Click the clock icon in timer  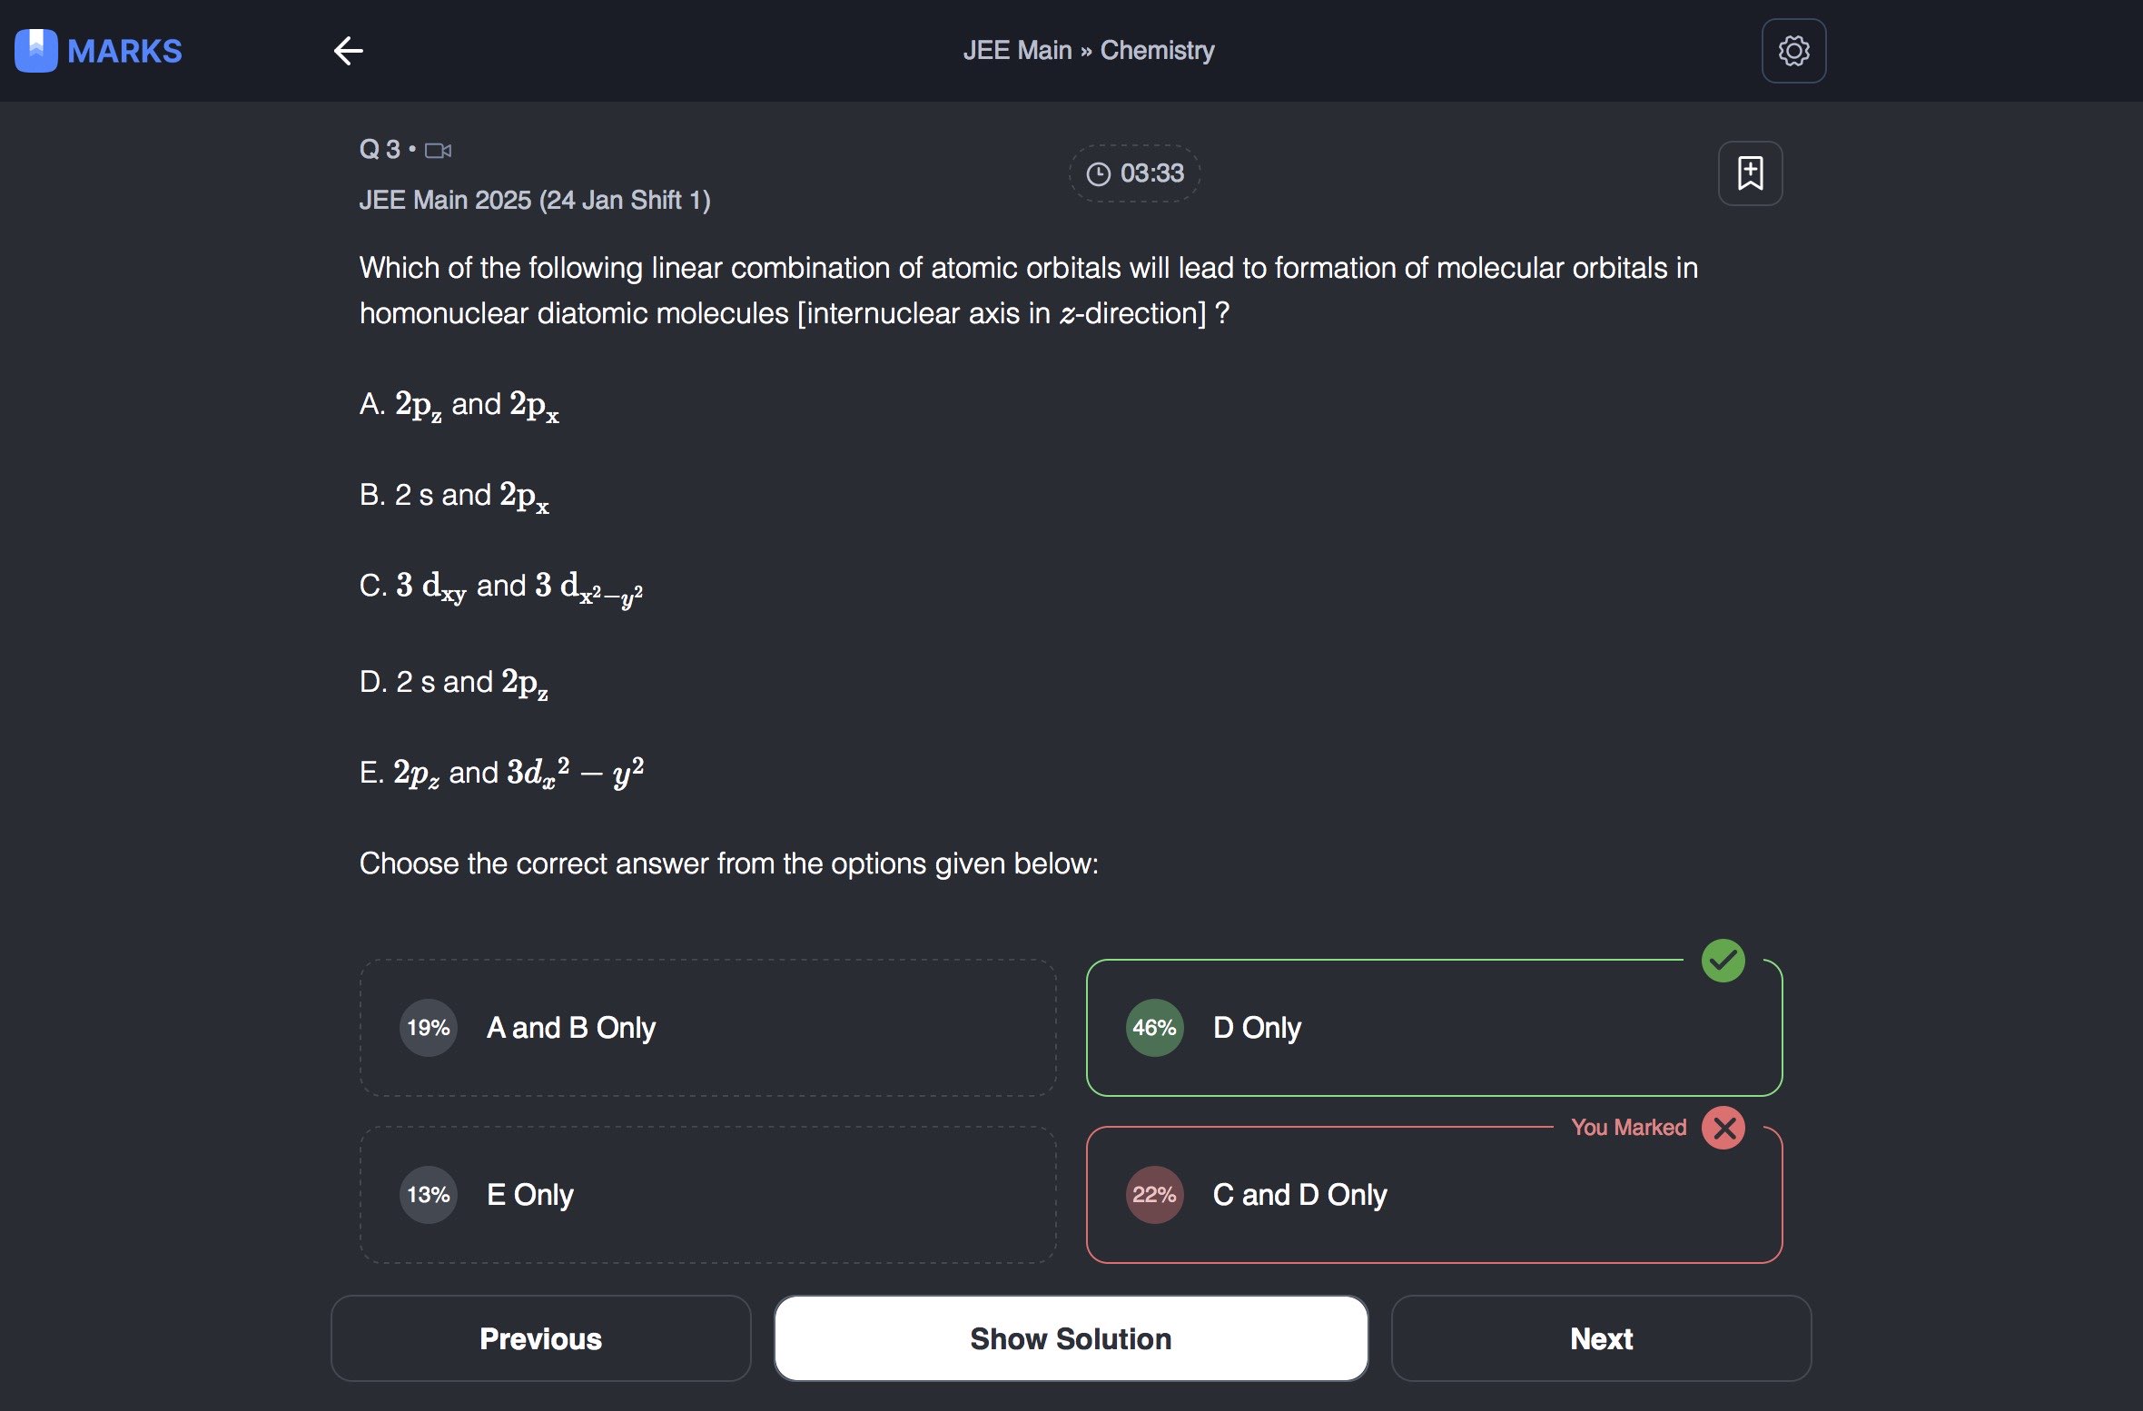[1099, 173]
